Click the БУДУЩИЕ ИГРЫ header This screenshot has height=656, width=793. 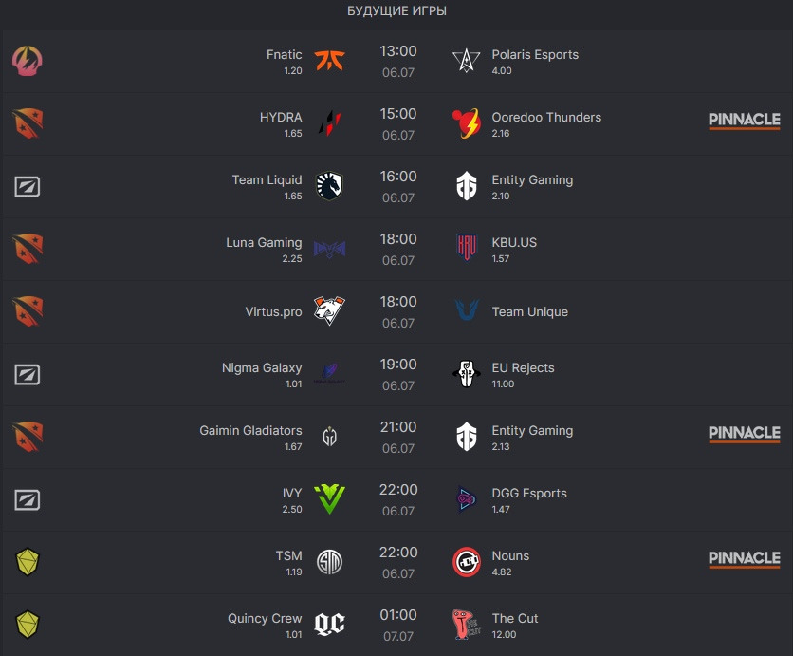click(396, 11)
